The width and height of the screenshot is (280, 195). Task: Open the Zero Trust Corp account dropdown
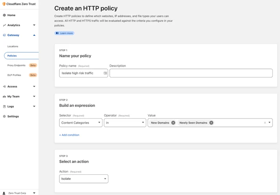tap(34, 193)
